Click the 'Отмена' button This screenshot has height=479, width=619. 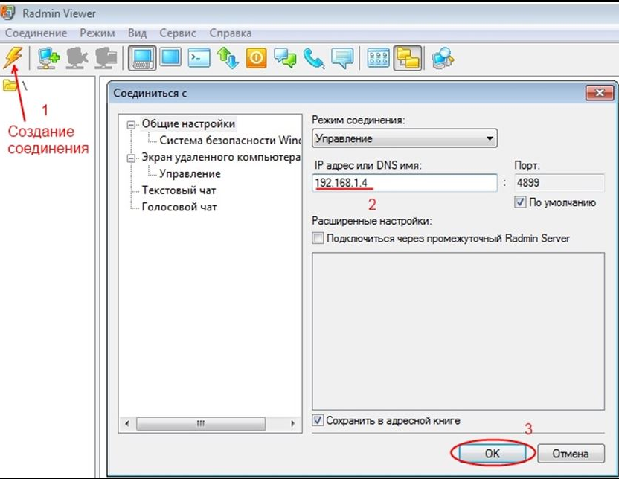571,453
